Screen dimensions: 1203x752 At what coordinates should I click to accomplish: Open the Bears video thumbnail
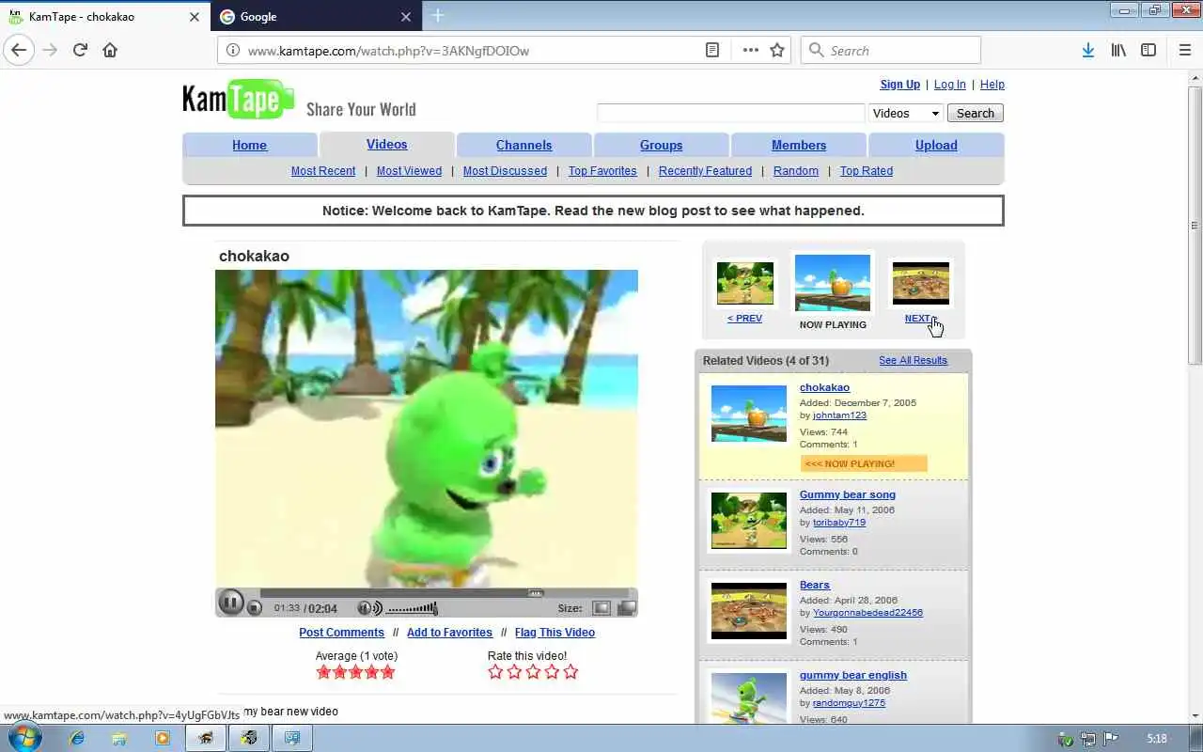click(x=749, y=611)
